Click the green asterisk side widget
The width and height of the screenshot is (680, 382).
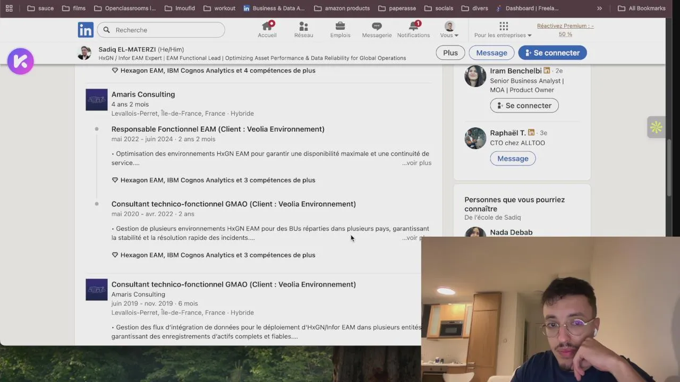click(656, 127)
